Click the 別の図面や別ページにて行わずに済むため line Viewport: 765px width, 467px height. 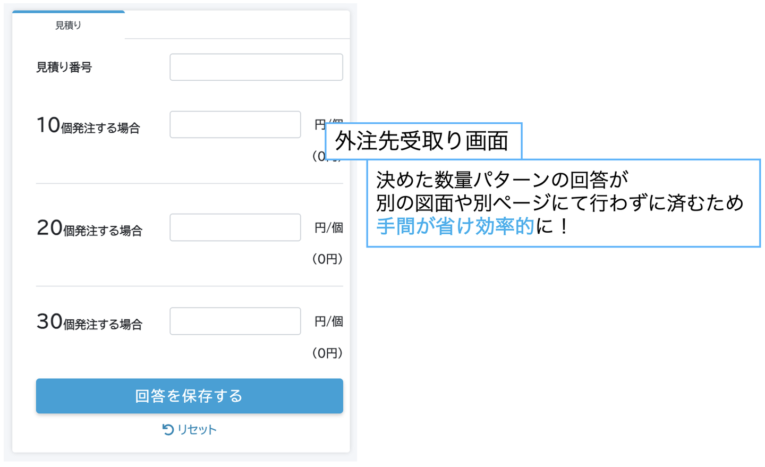(559, 203)
